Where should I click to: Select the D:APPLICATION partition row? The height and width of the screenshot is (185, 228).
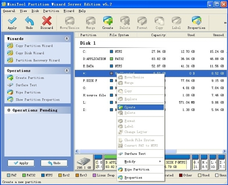(x=151, y=59)
